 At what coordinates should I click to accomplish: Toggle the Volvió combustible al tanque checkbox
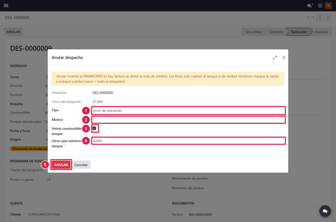[x=94, y=128]
